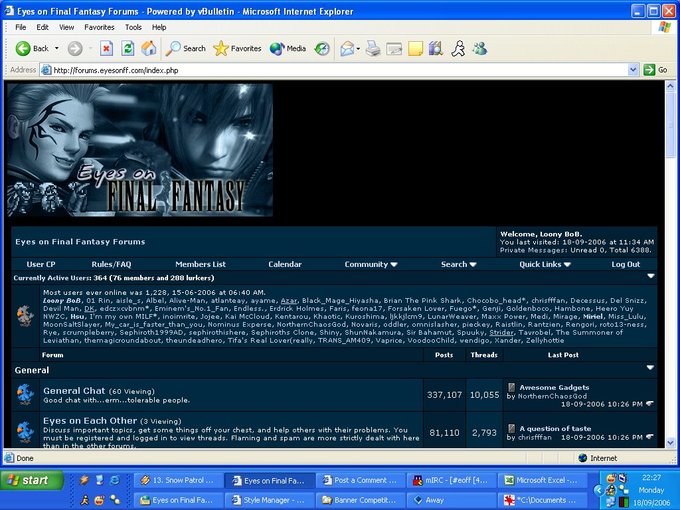680x510 pixels.
Task: Open the History toolbar icon
Action: click(x=322, y=48)
